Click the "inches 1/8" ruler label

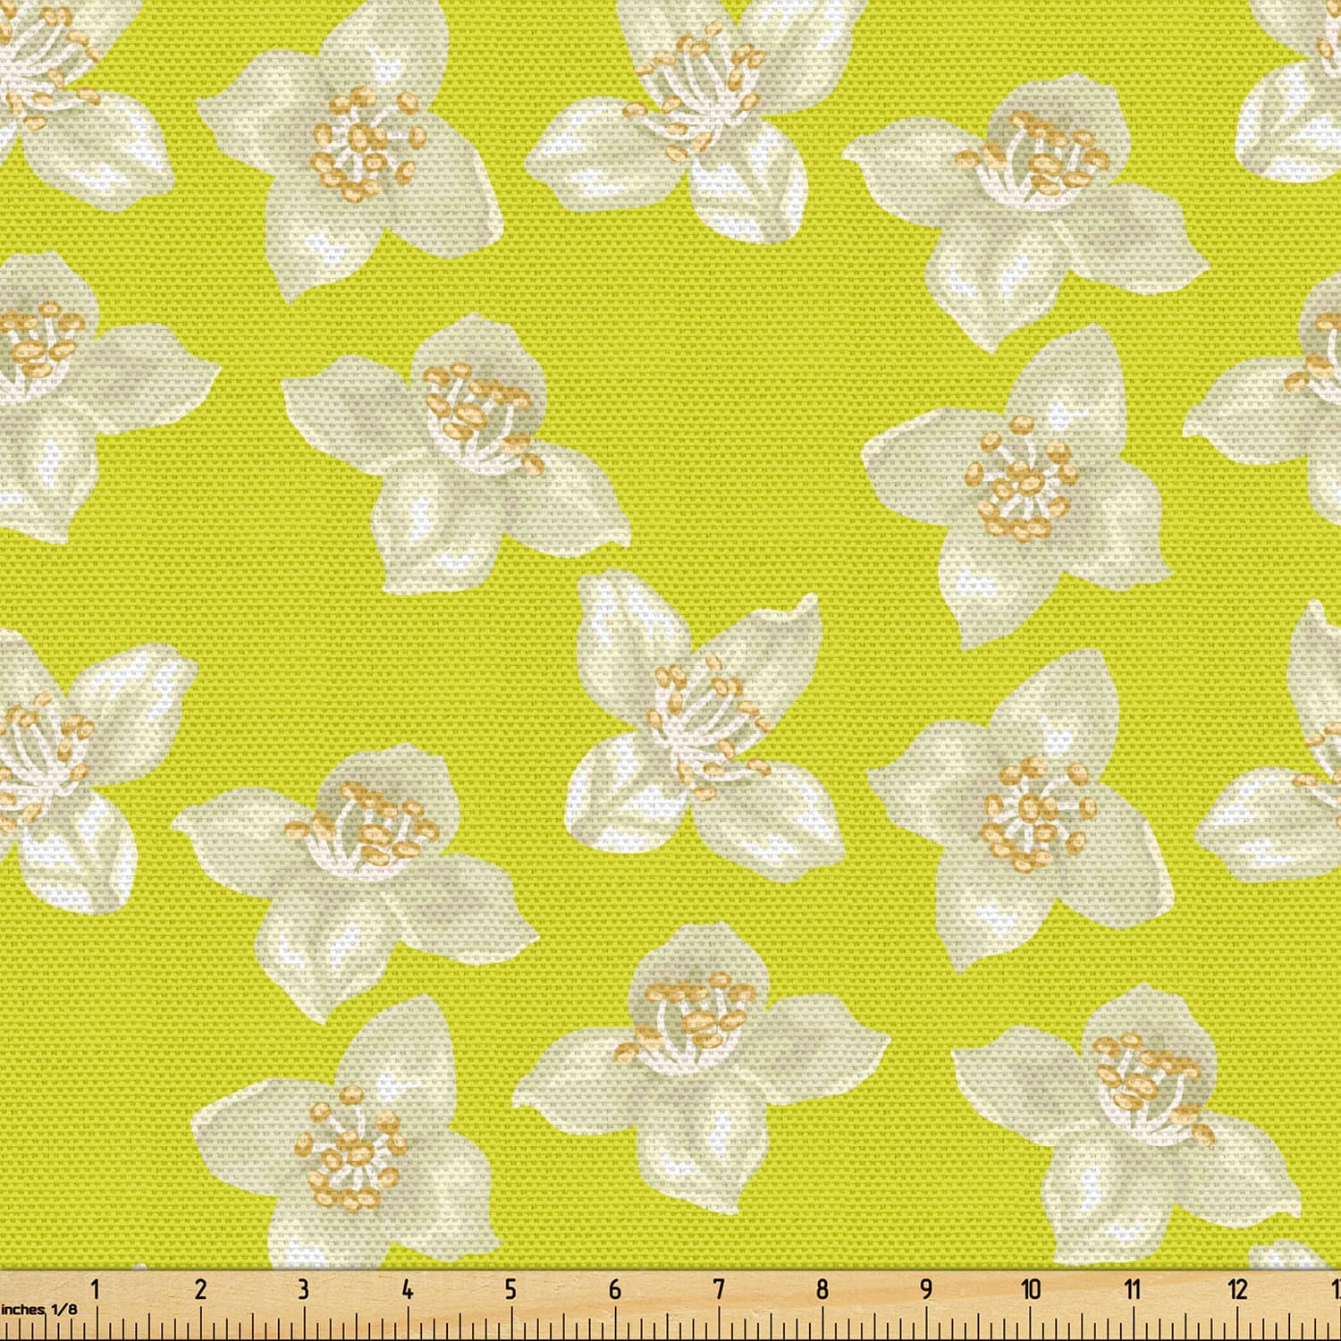point(39,1309)
